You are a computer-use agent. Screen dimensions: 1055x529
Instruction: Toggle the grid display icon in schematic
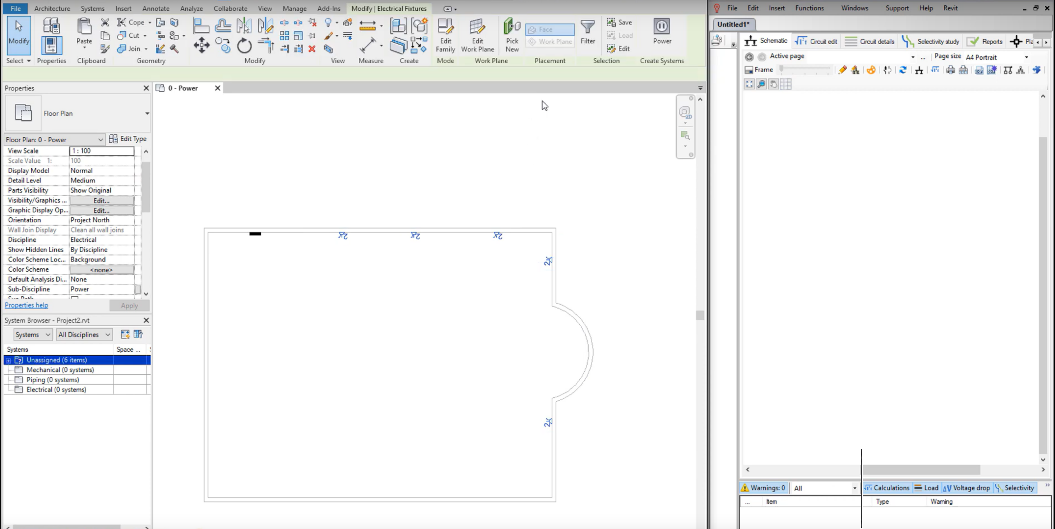point(785,84)
